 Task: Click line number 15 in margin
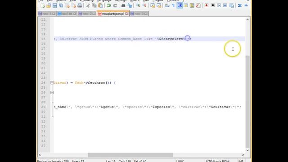click(x=43, y=39)
